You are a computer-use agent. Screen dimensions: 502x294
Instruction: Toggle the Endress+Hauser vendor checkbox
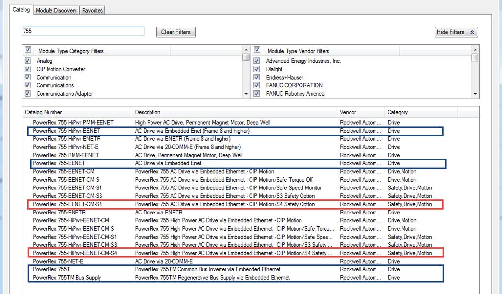pyautogui.click(x=257, y=77)
